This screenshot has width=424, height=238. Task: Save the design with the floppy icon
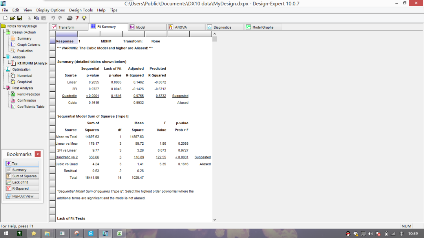[20, 18]
